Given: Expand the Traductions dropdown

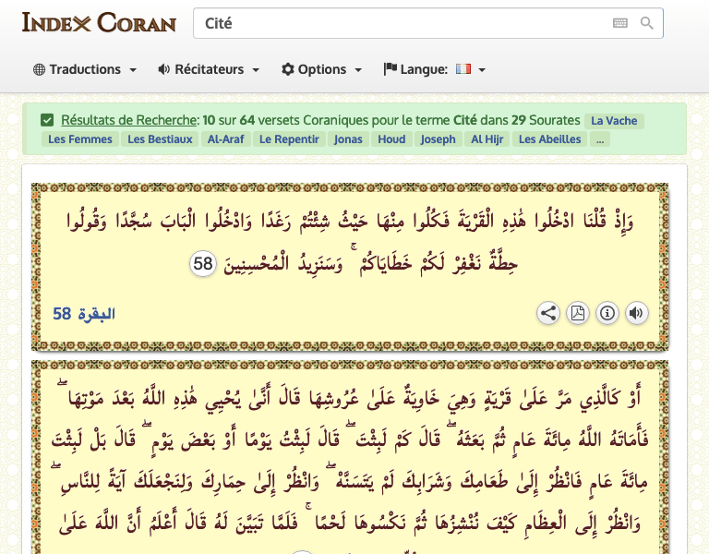Looking at the screenshot, I should click(x=85, y=69).
